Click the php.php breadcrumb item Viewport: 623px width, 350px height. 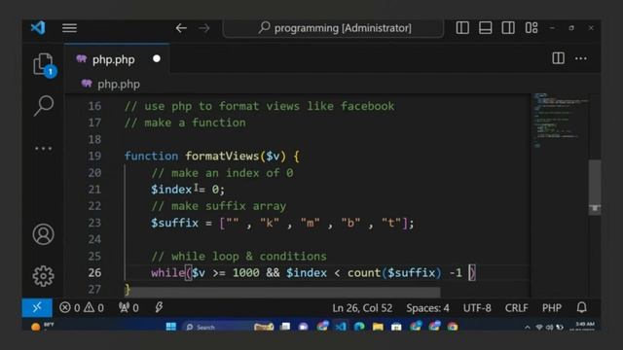119,85
